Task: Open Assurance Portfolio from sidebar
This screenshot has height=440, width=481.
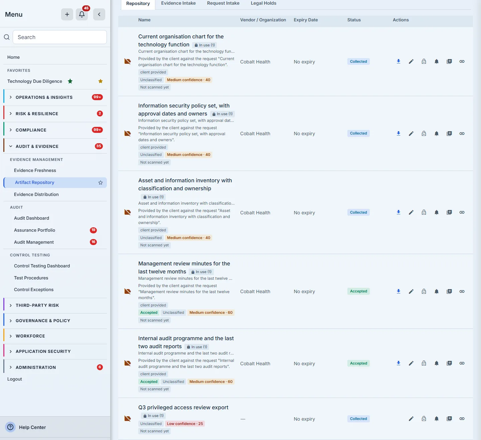Action: (34, 230)
